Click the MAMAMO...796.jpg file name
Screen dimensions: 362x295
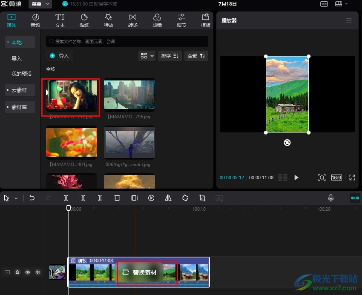click(x=129, y=117)
